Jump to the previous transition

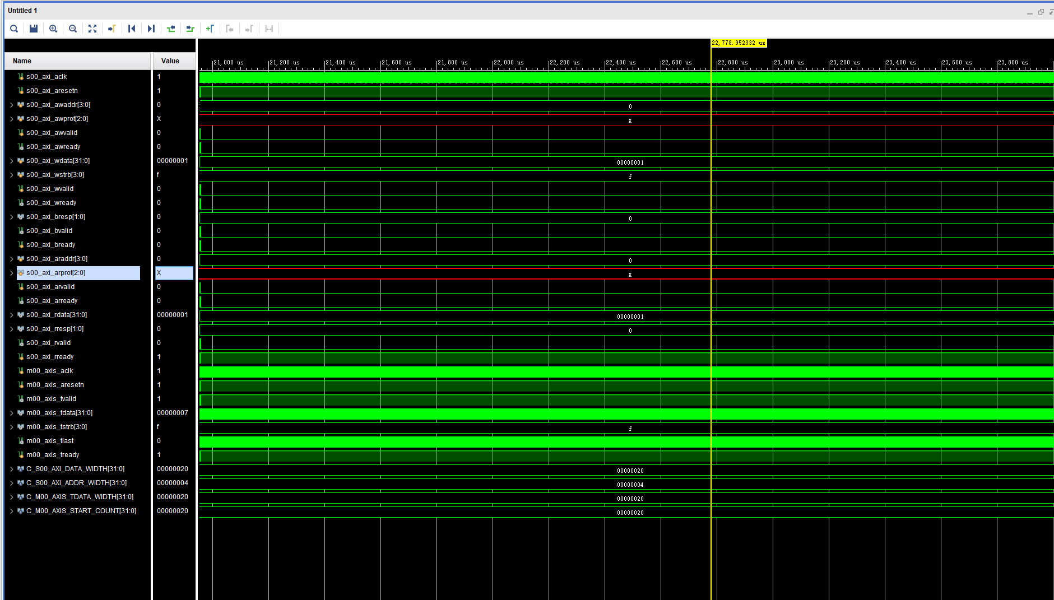point(171,29)
